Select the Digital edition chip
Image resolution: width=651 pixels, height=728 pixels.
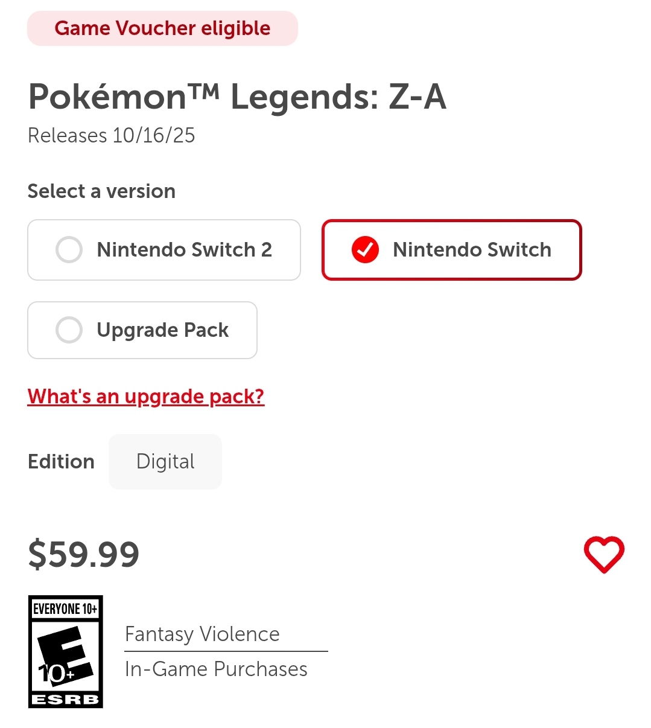click(x=165, y=462)
